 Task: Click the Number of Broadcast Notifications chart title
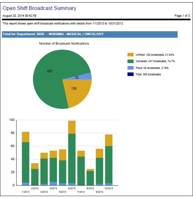point(64,43)
